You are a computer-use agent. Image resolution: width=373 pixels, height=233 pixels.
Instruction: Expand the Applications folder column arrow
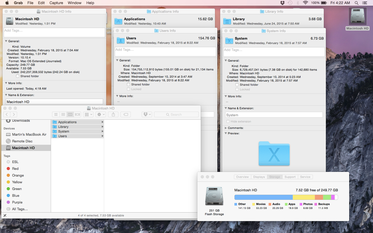click(103, 122)
